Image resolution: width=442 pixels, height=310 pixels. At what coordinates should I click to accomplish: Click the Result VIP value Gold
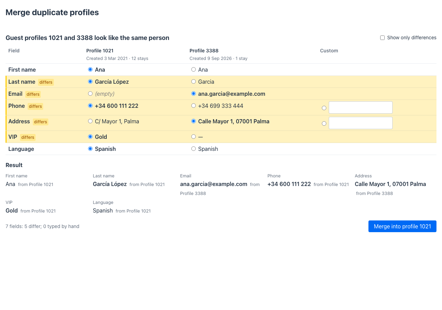tap(12, 211)
